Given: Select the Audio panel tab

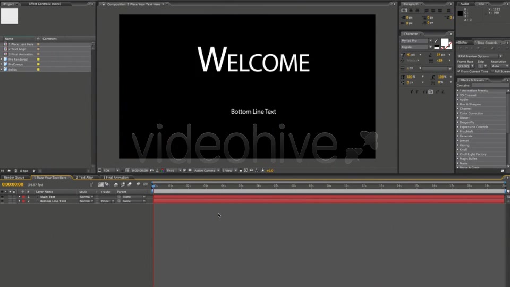Looking at the screenshot, I should tap(465, 4).
